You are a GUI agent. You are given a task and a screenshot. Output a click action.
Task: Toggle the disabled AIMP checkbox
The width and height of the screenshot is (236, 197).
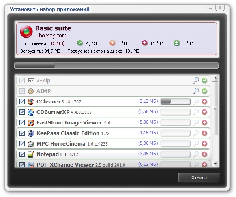tap(22, 91)
